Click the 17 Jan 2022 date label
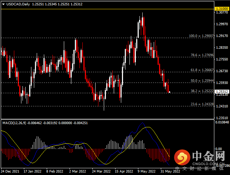230x175 pixels. click(x=32, y=171)
